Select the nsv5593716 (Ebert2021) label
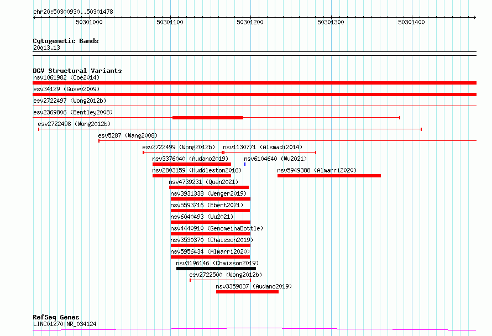This screenshot has width=492, height=336. pyautogui.click(x=207, y=205)
